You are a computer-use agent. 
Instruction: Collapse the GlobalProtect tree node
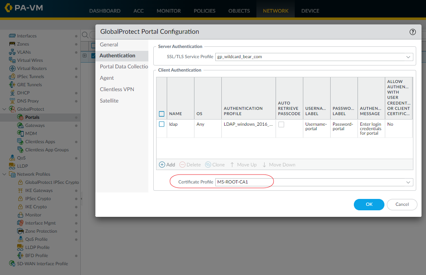[4, 109]
